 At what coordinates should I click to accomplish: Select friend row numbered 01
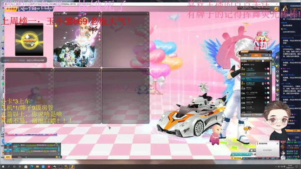255,84
